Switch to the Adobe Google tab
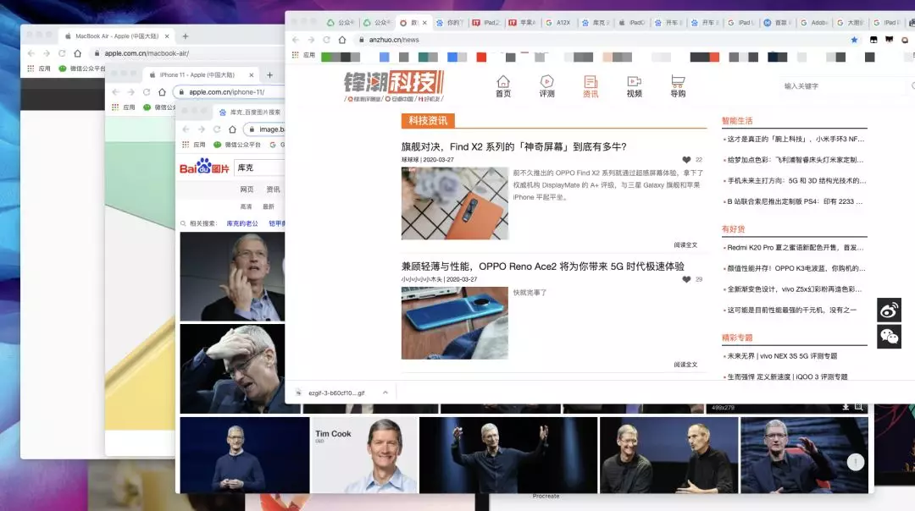 click(814, 23)
